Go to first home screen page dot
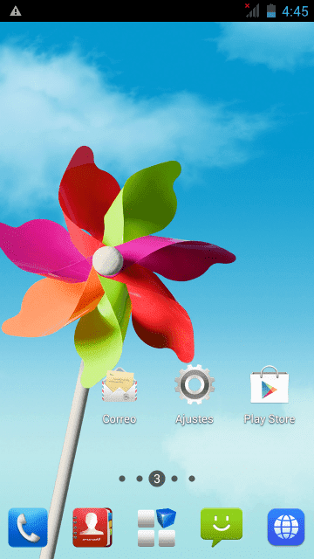The image size is (314, 559). point(122,479)
